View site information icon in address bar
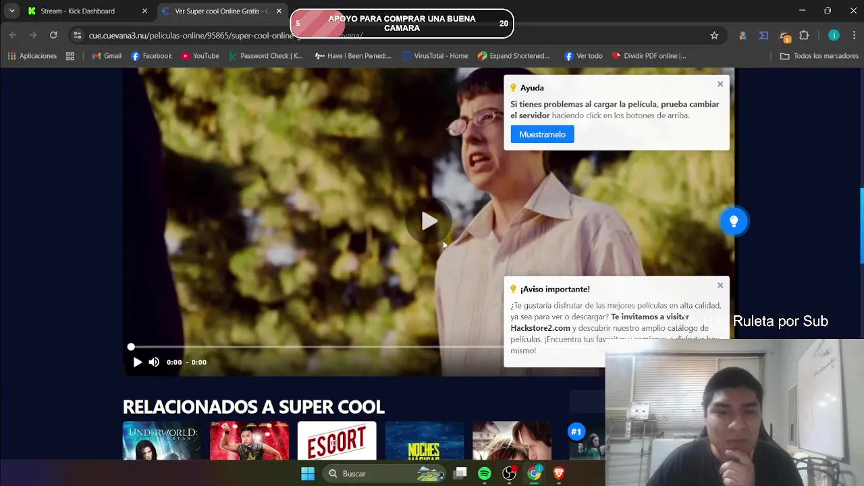This screenshot has width=864, height=486. point(78,35)
